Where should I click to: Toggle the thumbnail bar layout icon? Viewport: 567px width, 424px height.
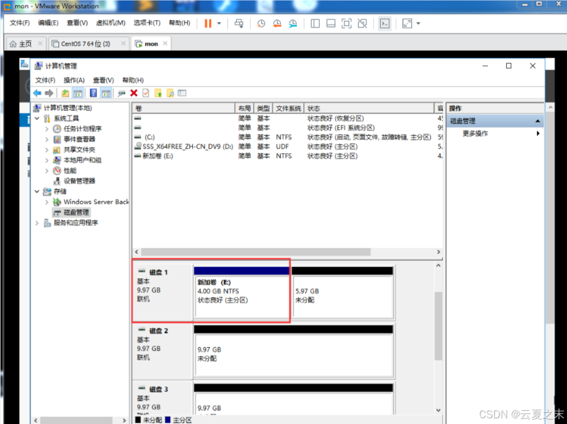330,23
